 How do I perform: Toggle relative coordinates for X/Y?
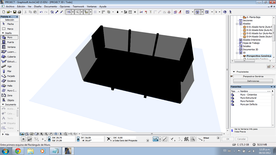click(49, 139)
